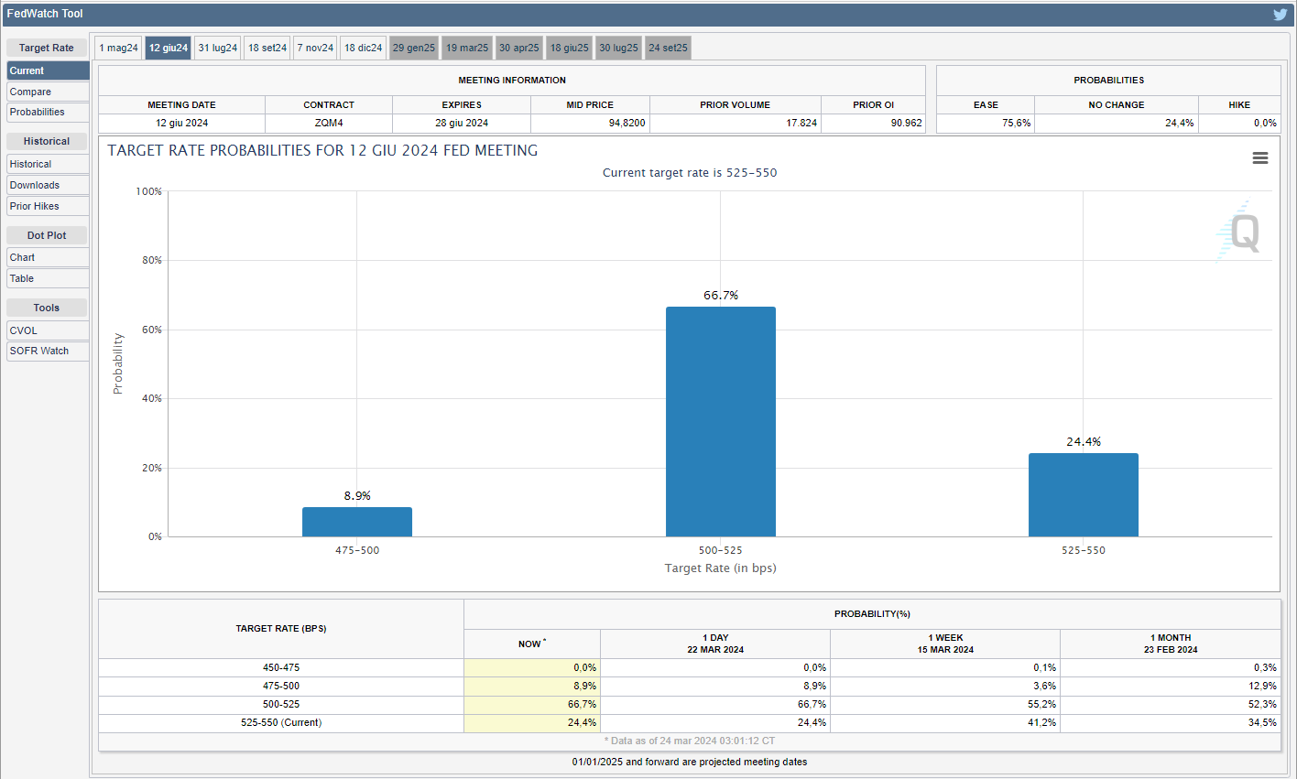Select the 18 dic24 meeting tab
This screenshot has height=779, width=1297.
tap(364, 48)
